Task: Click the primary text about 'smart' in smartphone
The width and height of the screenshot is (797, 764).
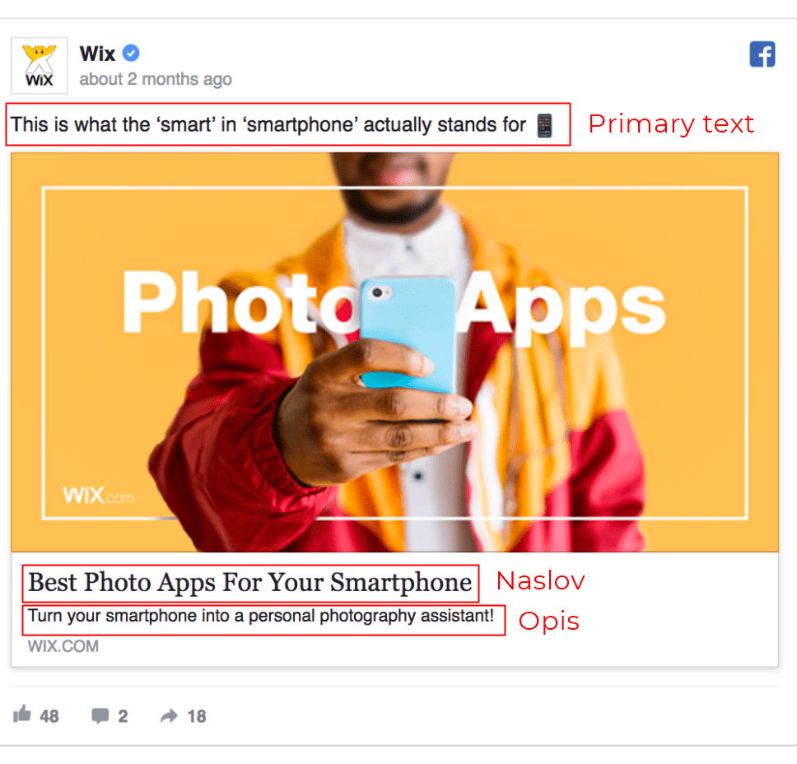Action: [268, 124]
